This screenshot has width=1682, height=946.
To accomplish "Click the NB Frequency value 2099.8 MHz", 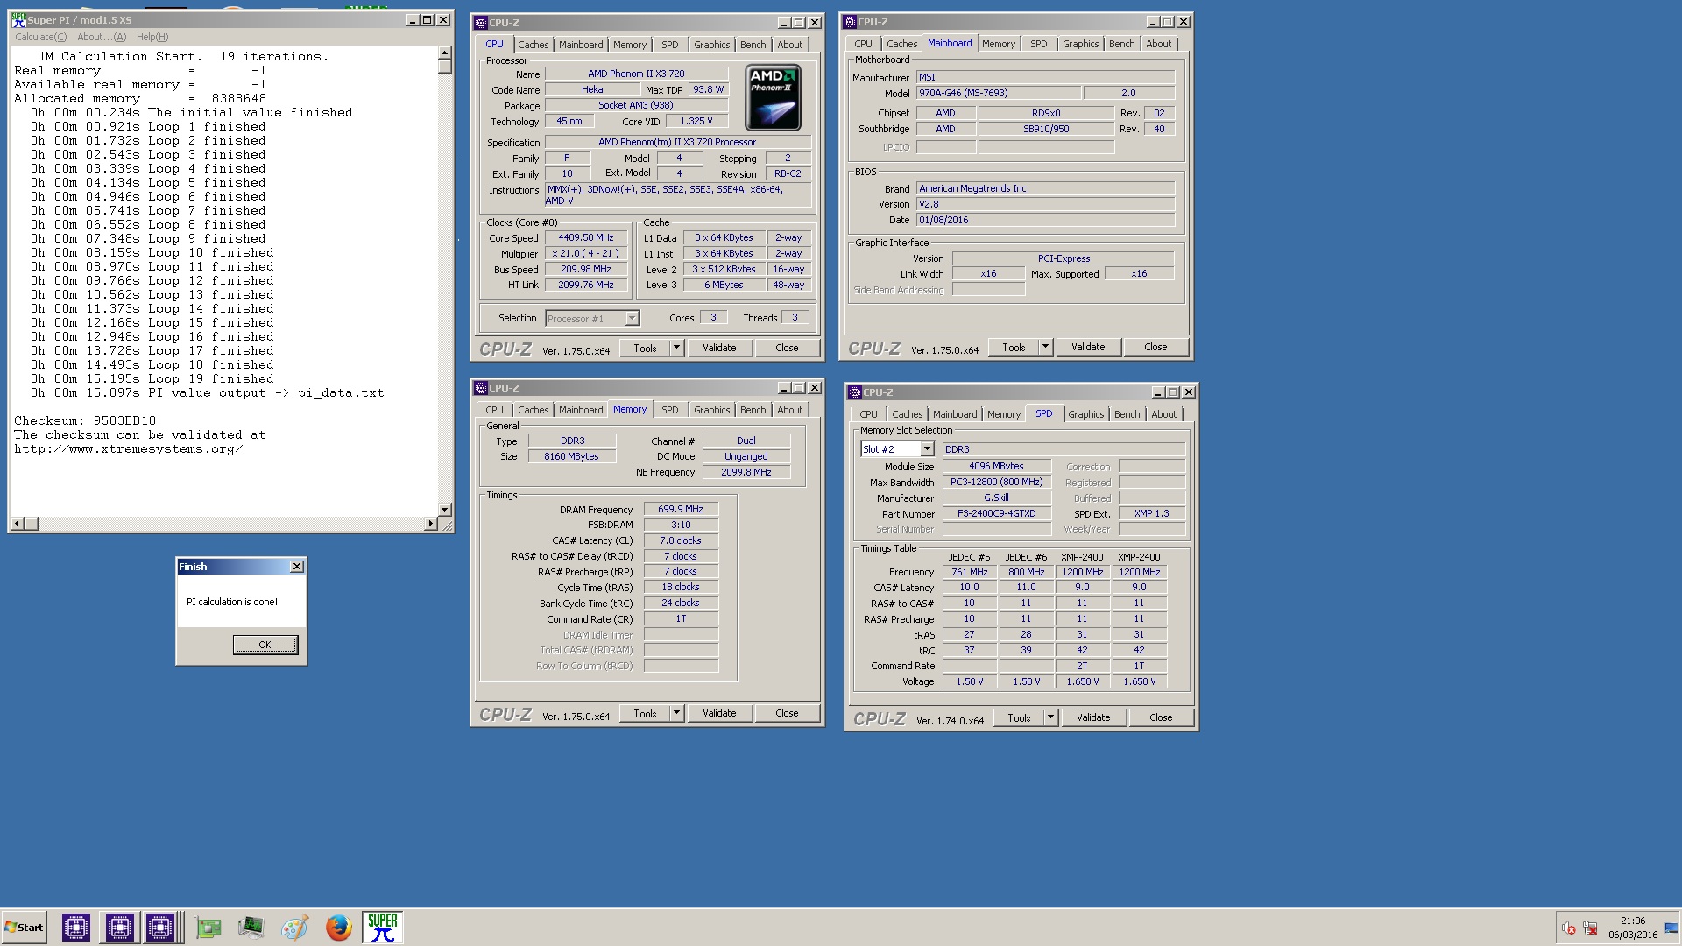I will point(746,473).
